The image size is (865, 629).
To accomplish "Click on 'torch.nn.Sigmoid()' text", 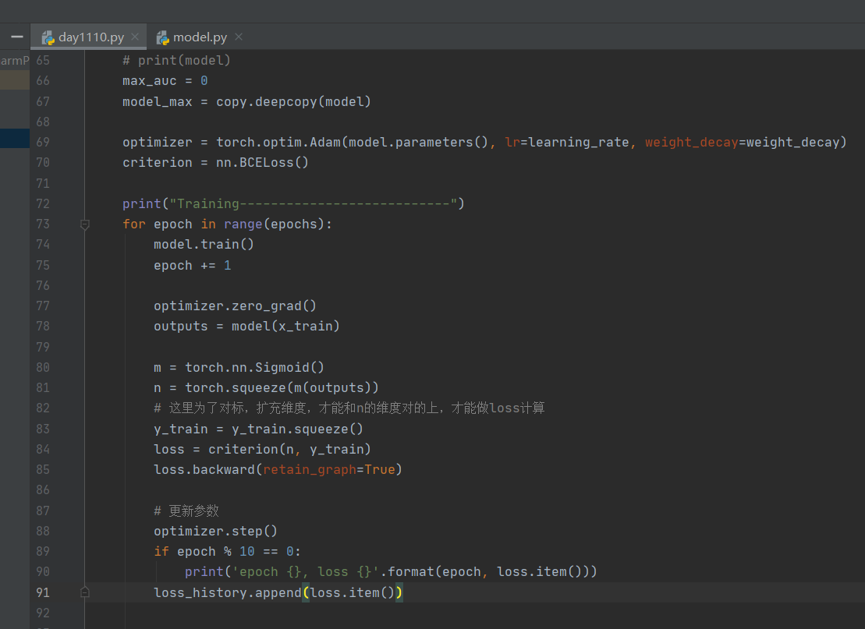I will coord(254,368).
